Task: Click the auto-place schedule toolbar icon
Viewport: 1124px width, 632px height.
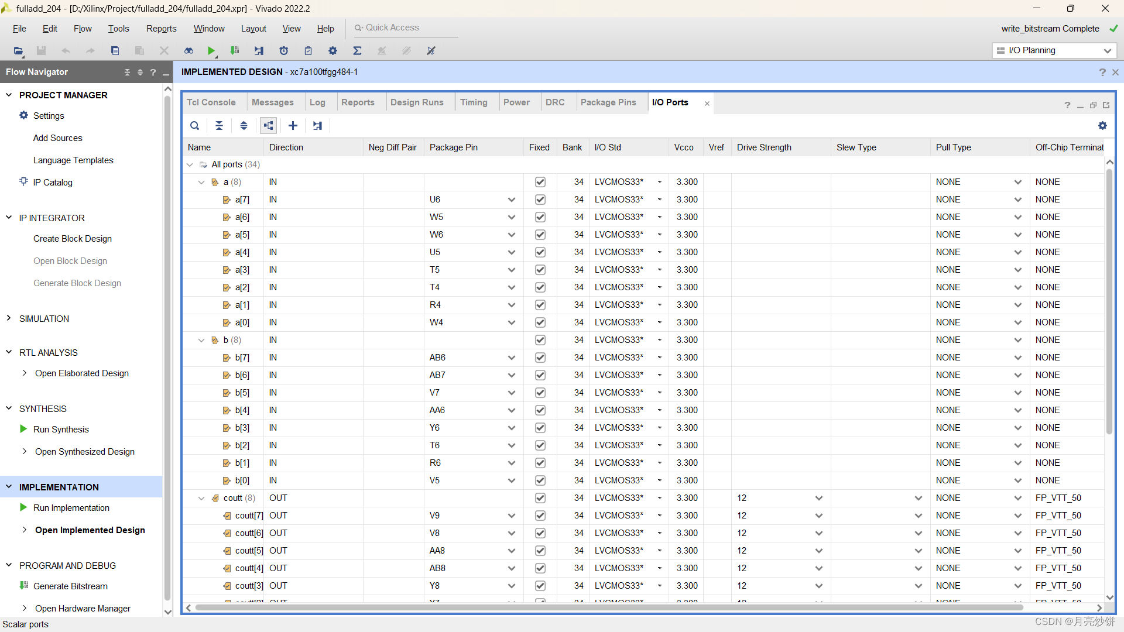Action: (x=259, y=51)
